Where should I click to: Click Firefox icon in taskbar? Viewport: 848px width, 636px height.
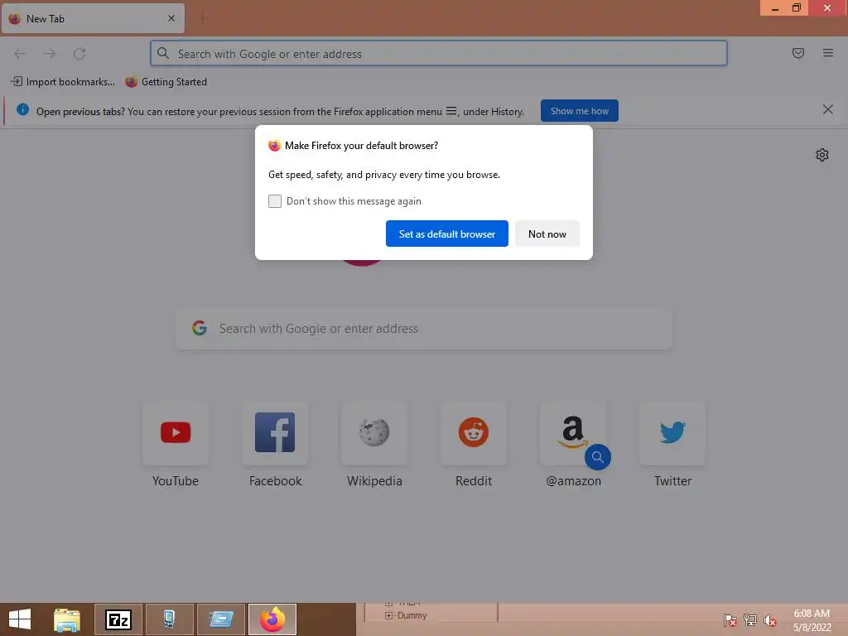pyautogui.click(x=272, y=619)
